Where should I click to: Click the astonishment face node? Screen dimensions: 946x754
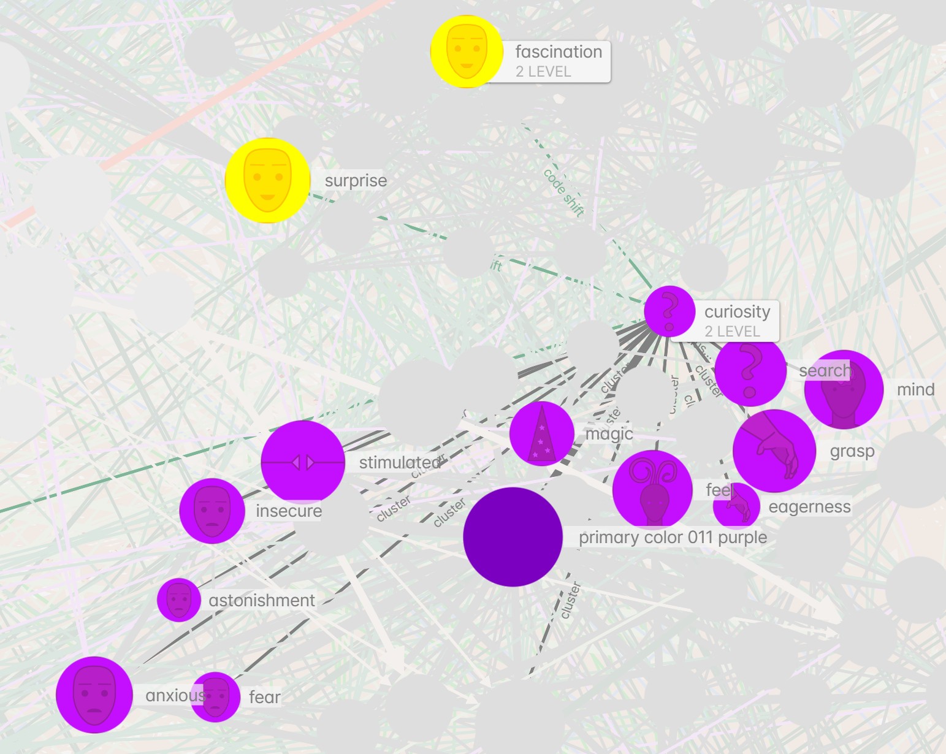(x=179, y=600)
